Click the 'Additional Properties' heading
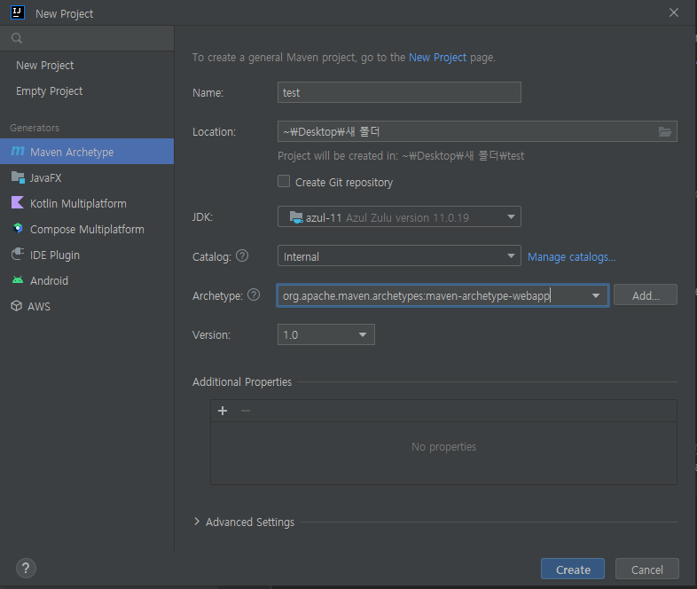This screenshot has height=589, width=697. coord(242,382)
